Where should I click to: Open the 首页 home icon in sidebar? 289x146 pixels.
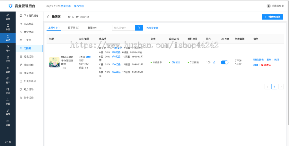click(x=8, y=15)
